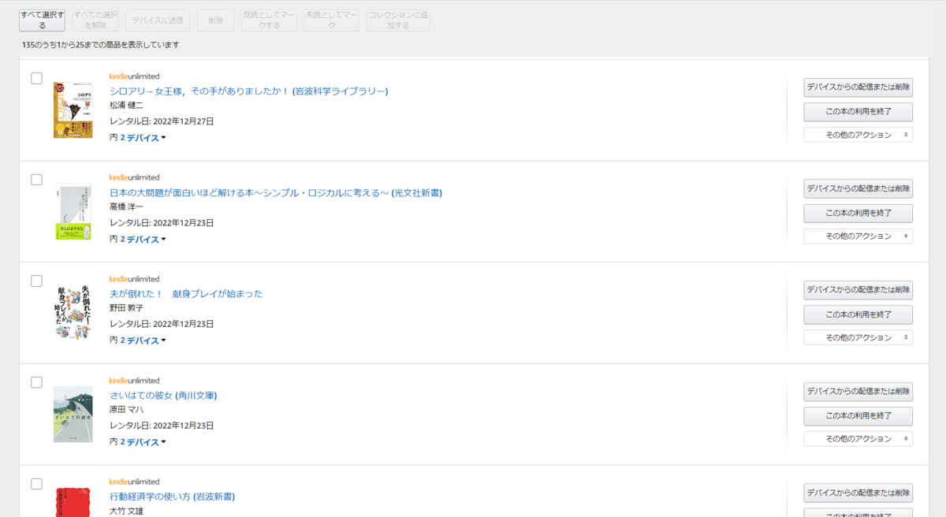946x517 pixels.
Task: Click この本の利用を終了 for シロアリ
Action: click(858, 112)
